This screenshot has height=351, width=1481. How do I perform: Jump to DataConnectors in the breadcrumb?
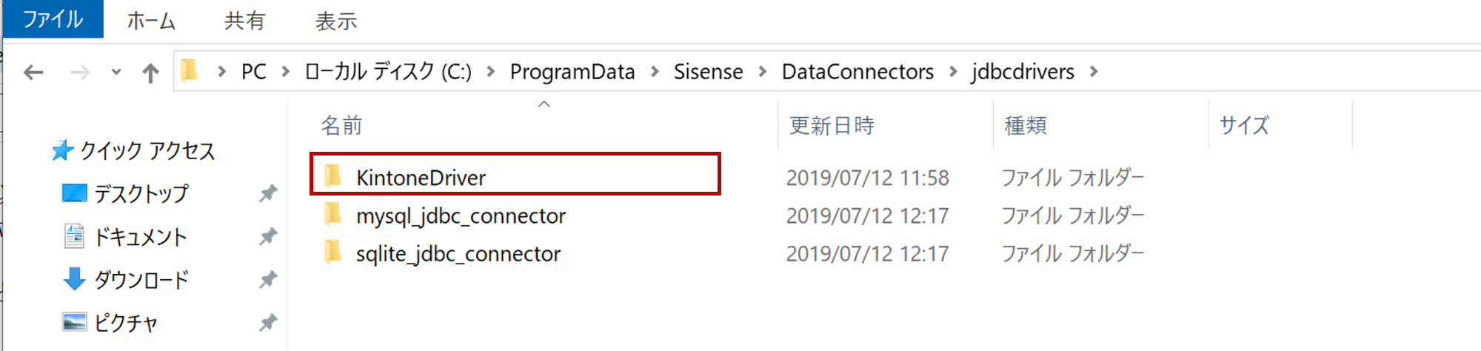[857, 72]
